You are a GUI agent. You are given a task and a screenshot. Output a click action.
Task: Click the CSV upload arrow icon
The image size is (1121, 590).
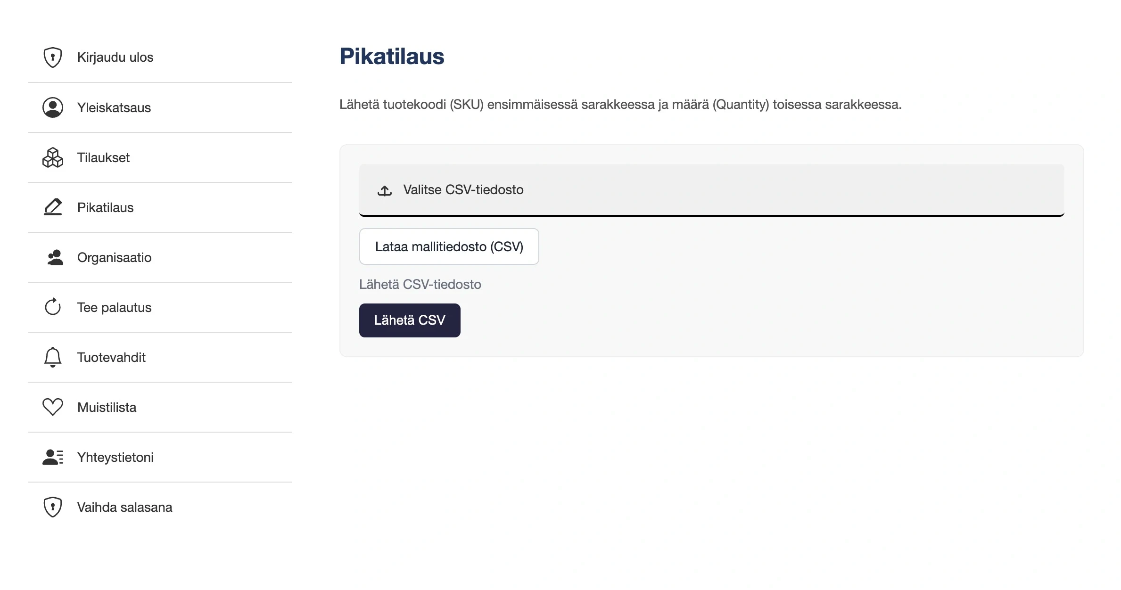(384, 190)
